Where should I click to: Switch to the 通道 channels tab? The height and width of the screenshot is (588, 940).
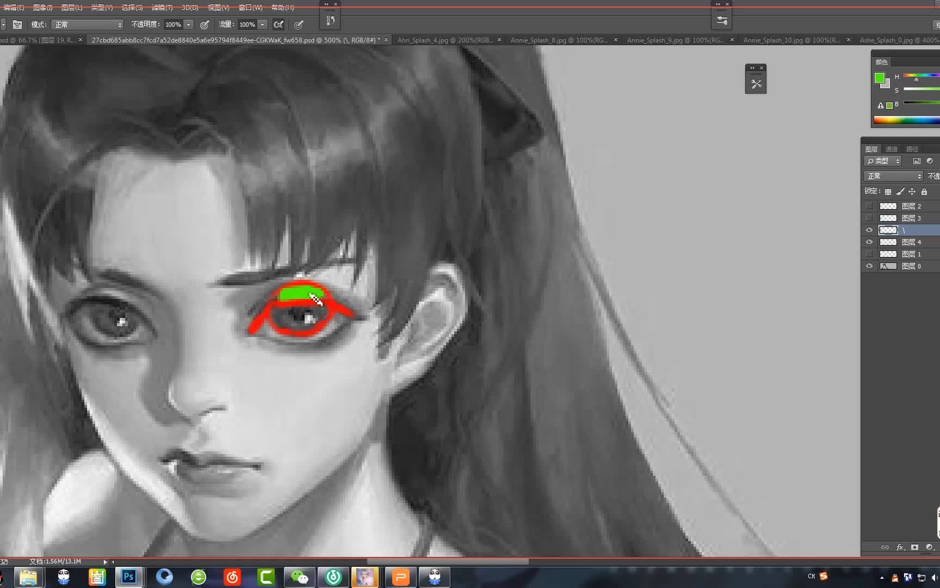pos(892,149)
